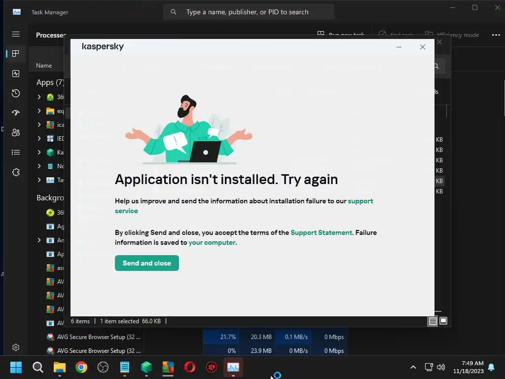Expand the explorer app row in Task Manager
The width and height of the screenshot is (505, 379).
(x=39, y=111)
